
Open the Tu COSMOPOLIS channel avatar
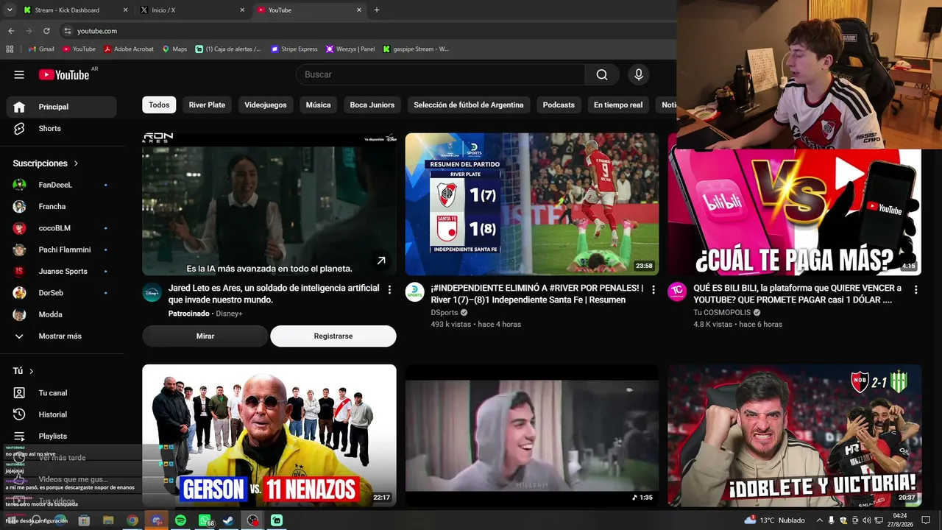pyautogui.click(x=677, y=292)
